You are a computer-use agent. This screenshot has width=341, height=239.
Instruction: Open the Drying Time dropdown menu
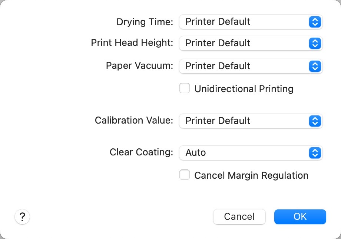245,22
